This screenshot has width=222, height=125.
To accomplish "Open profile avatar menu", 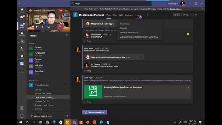I will (x=182, y=3).
